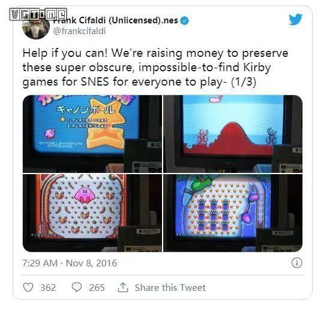Image resolution: width=324 pixels, height=310 pixels.
Task: Open the red hill cannonball game photo
Action: tap(233, 134)
